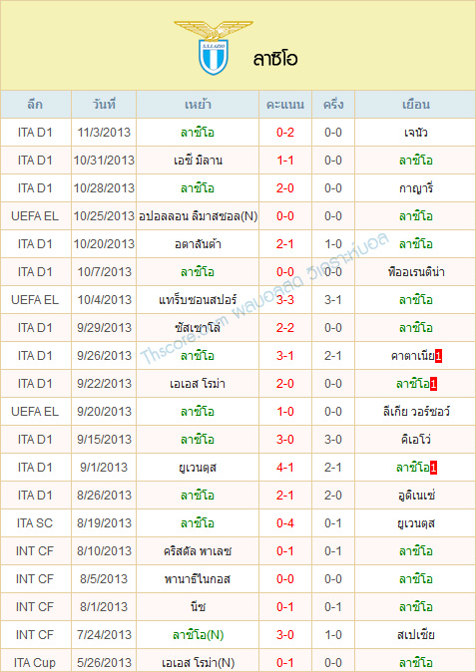This screenshot has height=672, width=476.
Task: Click the date 9/15/2013
Action: 104,440
